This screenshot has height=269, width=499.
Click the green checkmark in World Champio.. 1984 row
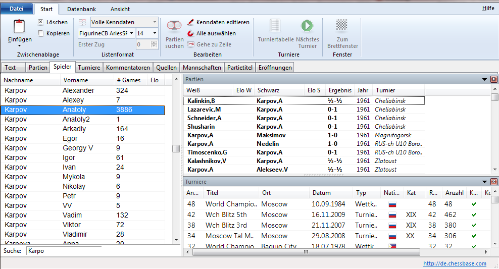(474, 204)
